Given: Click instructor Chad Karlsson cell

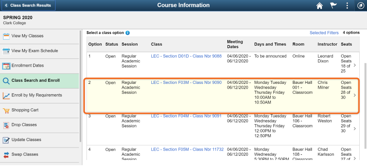Looking at the screenshot, I should (x=326, y=152).
